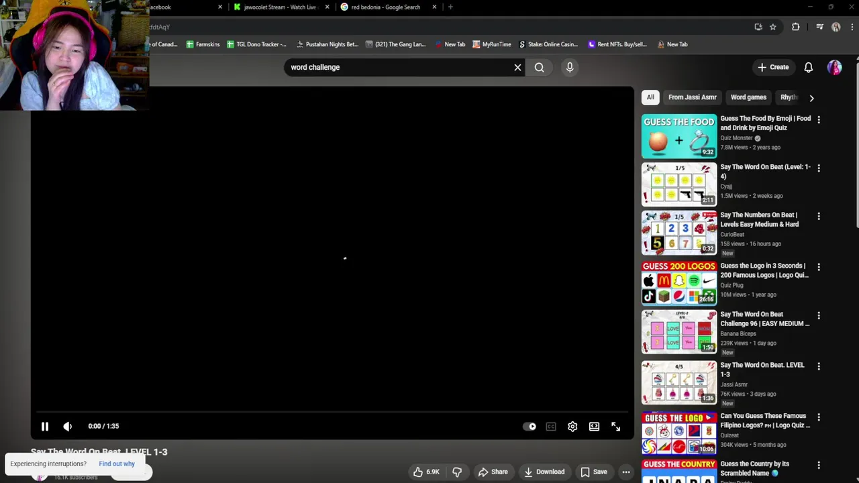Bookmark this page with the star icon
This screenshot has width=859, height=483.
click(773, 27)
